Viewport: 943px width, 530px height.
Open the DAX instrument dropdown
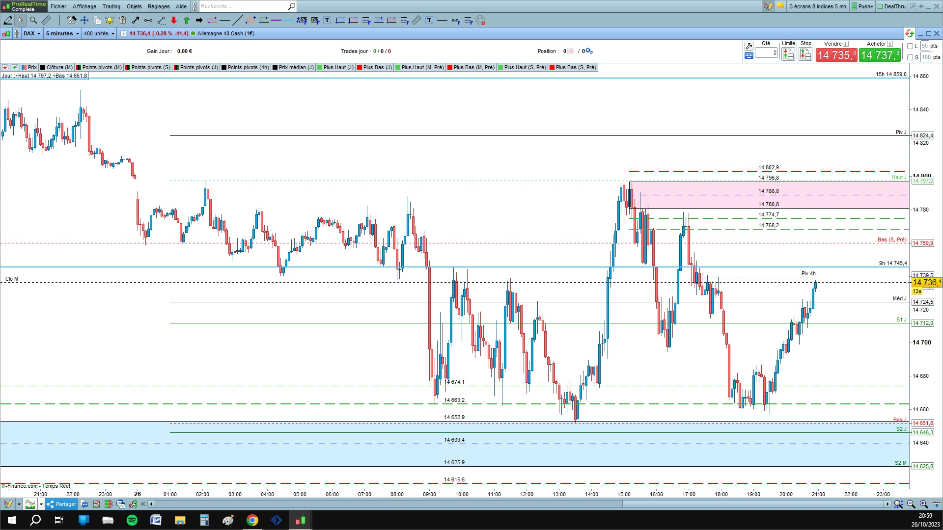32,33
